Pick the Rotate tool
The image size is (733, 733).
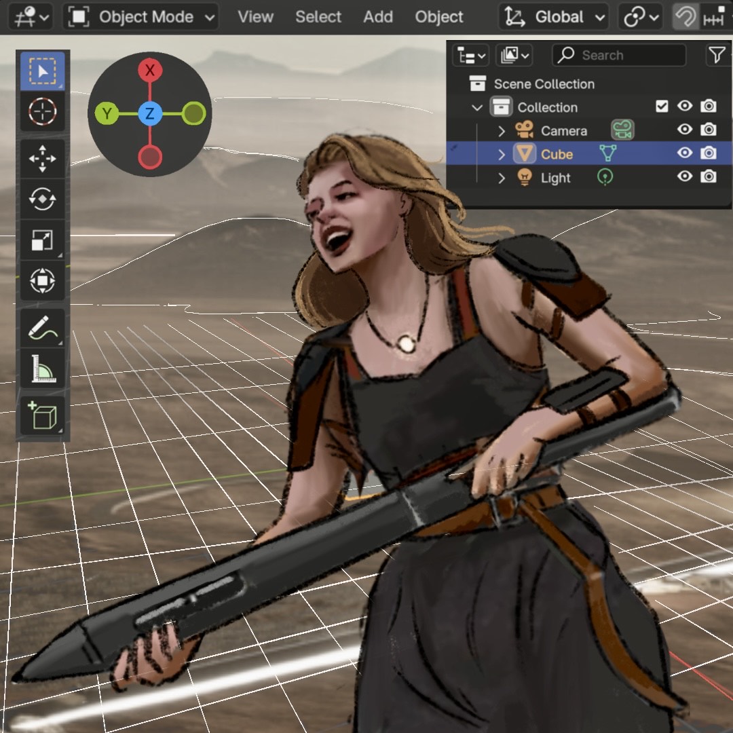tap(43, 200)
